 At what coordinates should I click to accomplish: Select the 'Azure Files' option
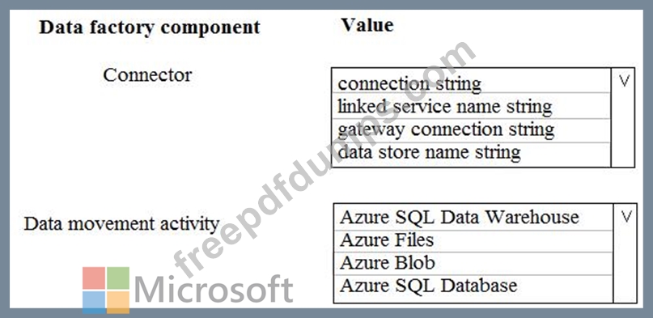coord(473,241)
